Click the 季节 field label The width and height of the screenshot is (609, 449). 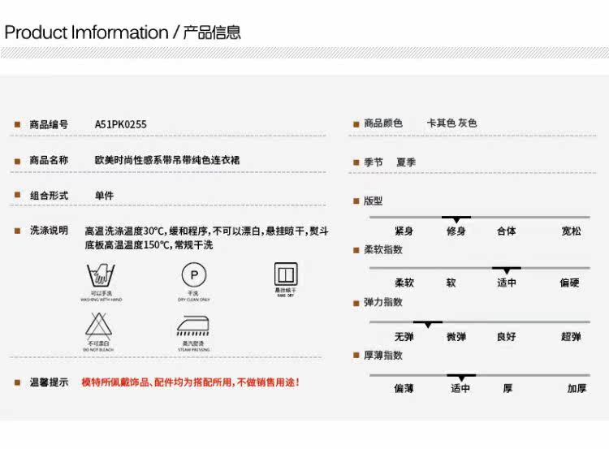point(374,162)
